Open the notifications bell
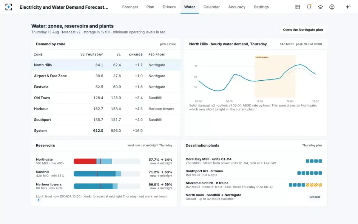The image size is (358, 224). pos(309,7)
